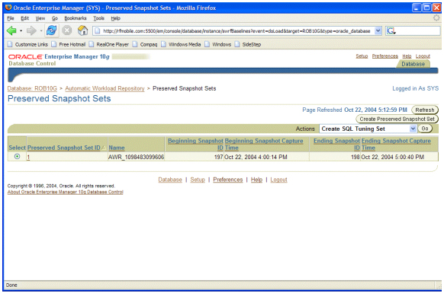The height and width of the screenshot is (293, 444).
Task: Select the radio button for snapshot set 1
Action: [18, 156]
